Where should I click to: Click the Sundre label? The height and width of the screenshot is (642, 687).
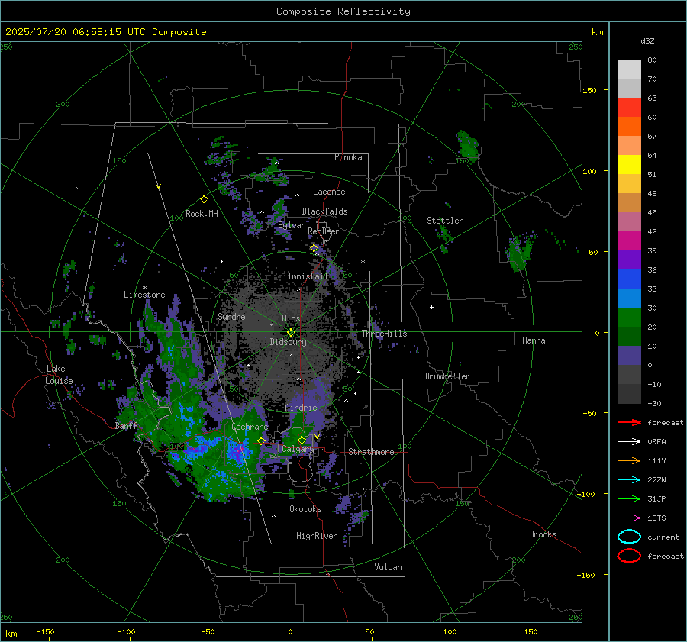click(231, 317)
